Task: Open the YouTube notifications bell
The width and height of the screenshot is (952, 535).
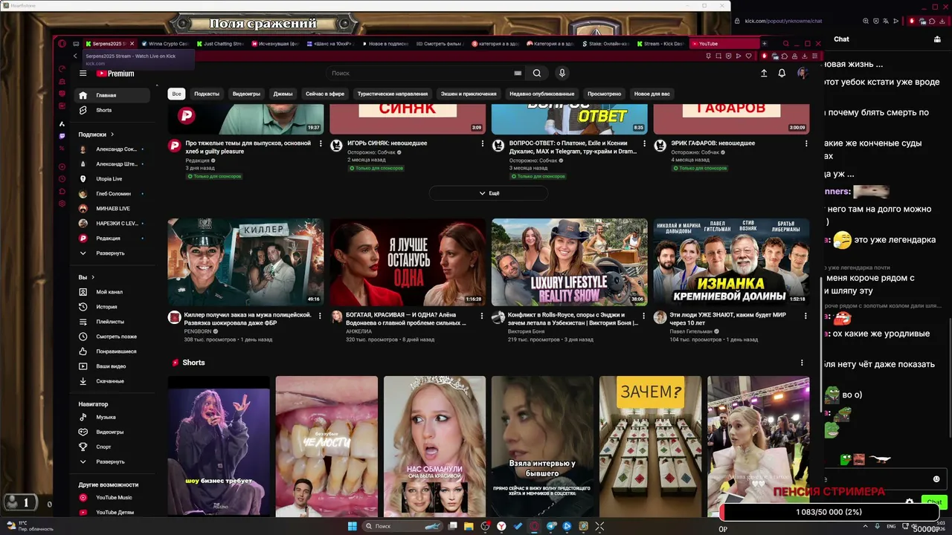Action: coord(782,74)
